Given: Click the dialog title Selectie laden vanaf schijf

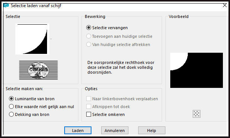Looking at the screenshot, I should [x=36, y=6].
